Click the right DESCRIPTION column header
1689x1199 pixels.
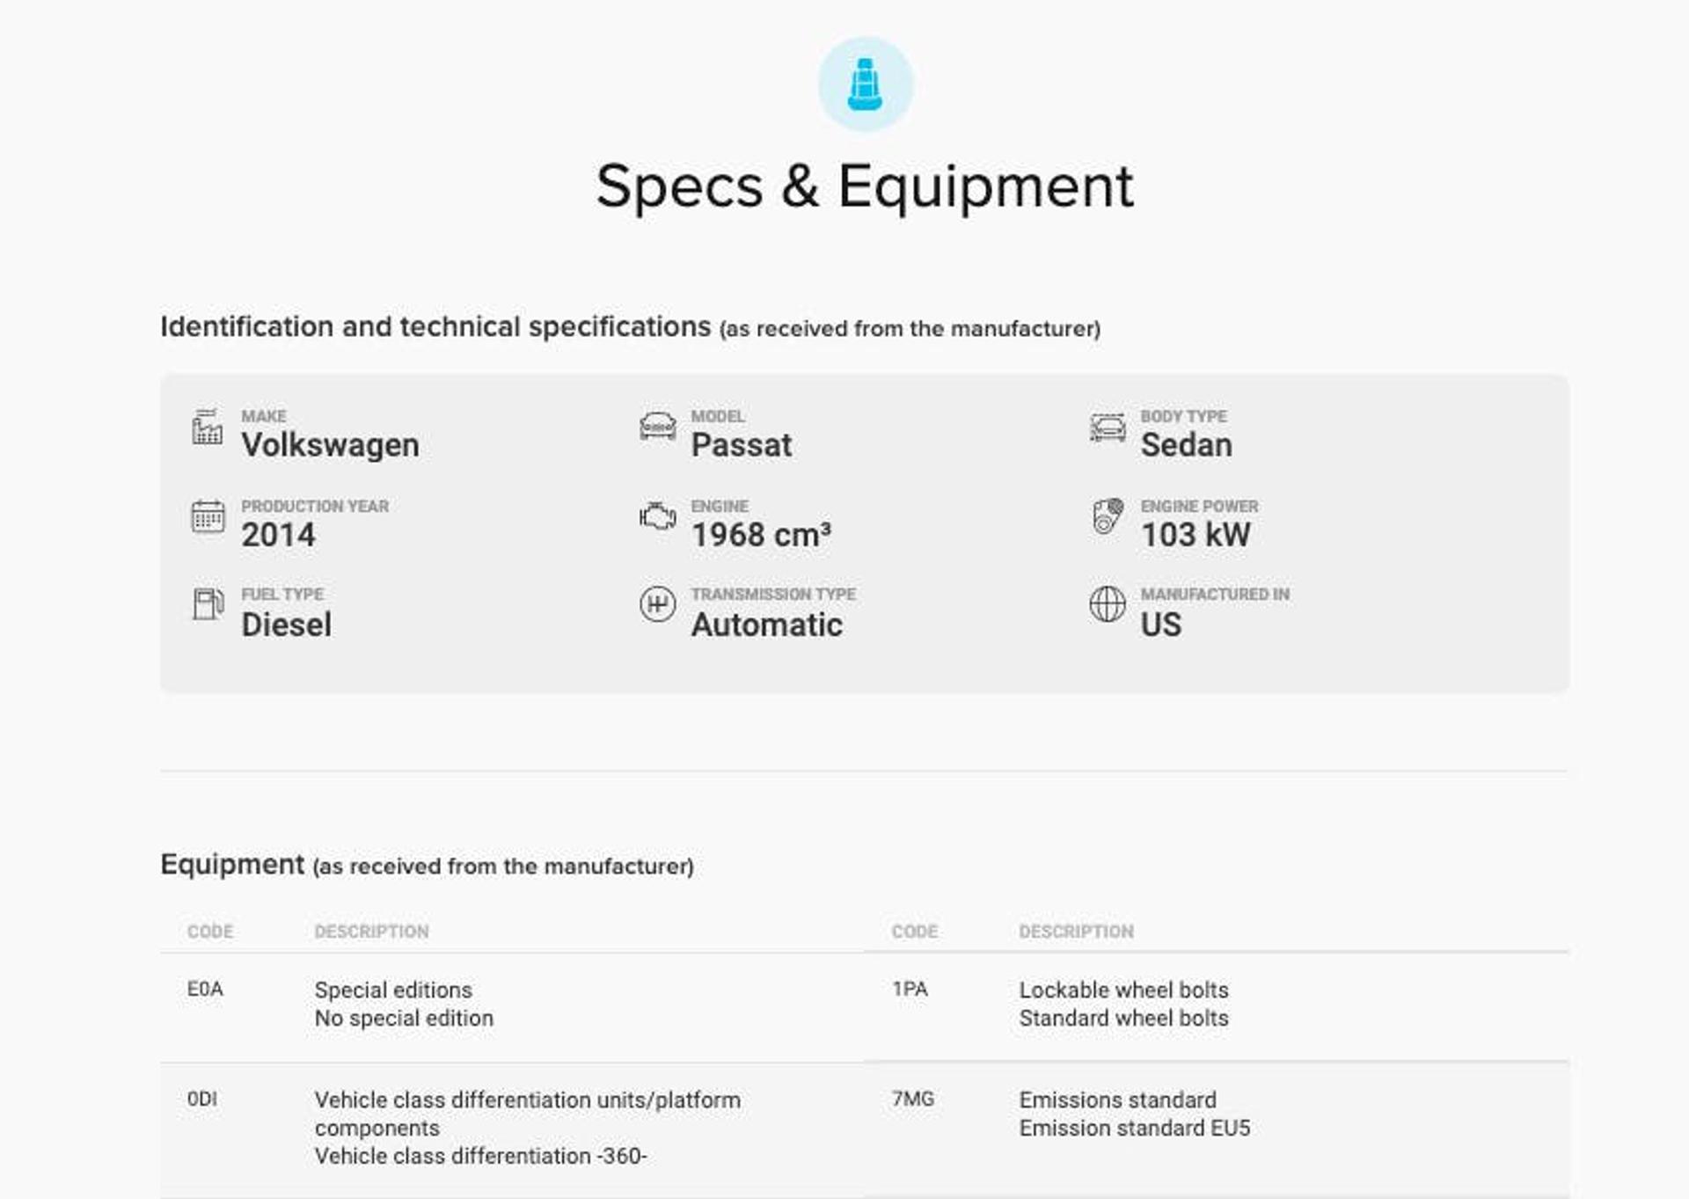coord(1076,932)
